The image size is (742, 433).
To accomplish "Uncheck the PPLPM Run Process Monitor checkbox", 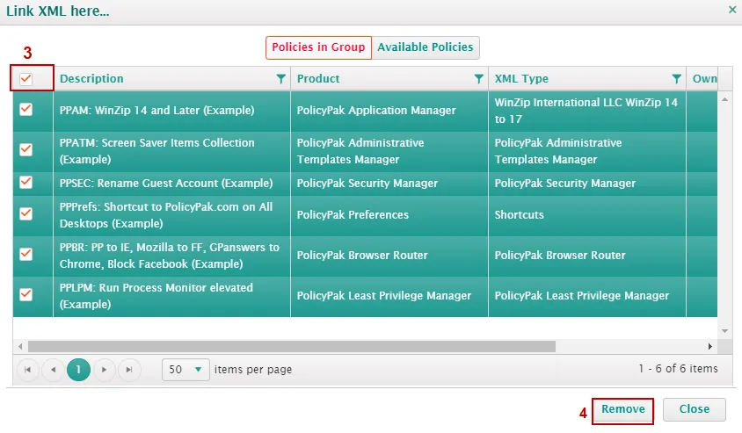I will pos(26,295).
